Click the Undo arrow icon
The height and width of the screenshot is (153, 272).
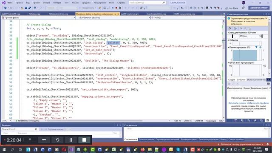tap(35, 8)
